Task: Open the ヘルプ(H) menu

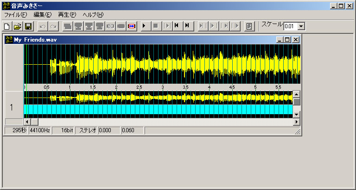Action: [93, 15]
